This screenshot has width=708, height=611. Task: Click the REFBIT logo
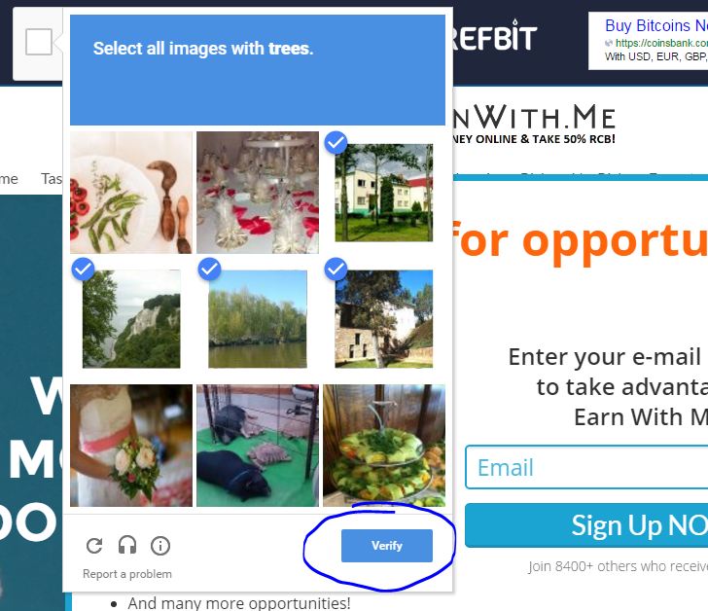[x=495, y=36]
